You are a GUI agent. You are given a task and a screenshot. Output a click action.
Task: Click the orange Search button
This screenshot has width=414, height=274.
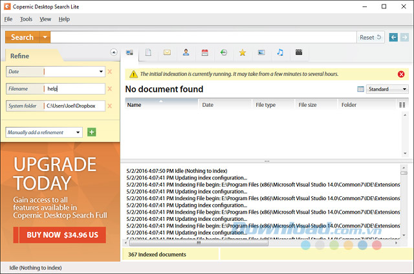point(23,38)
